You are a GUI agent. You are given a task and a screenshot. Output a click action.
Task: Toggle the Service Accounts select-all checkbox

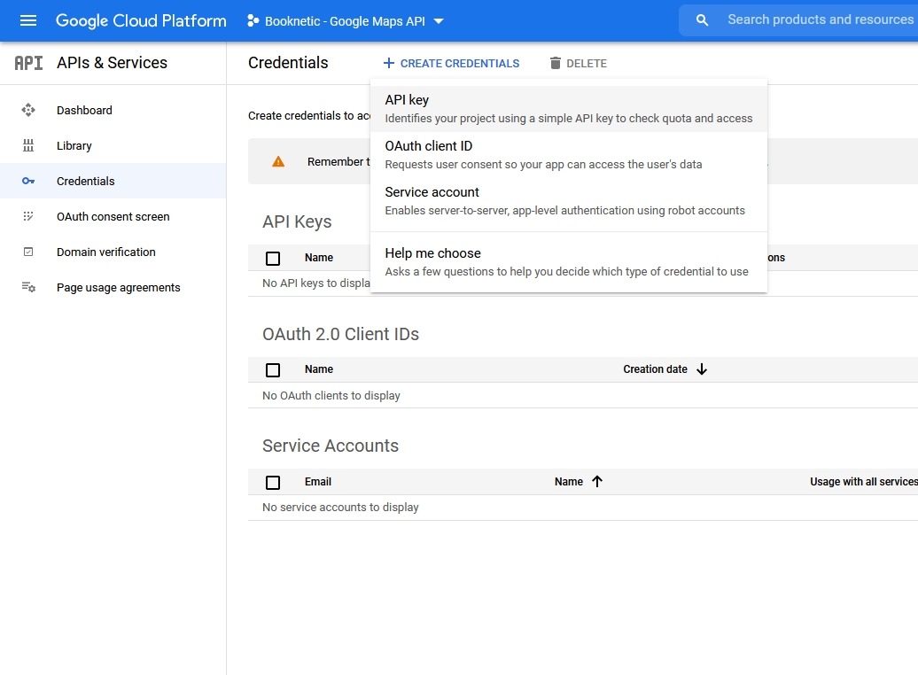click(x=273, y=483)
